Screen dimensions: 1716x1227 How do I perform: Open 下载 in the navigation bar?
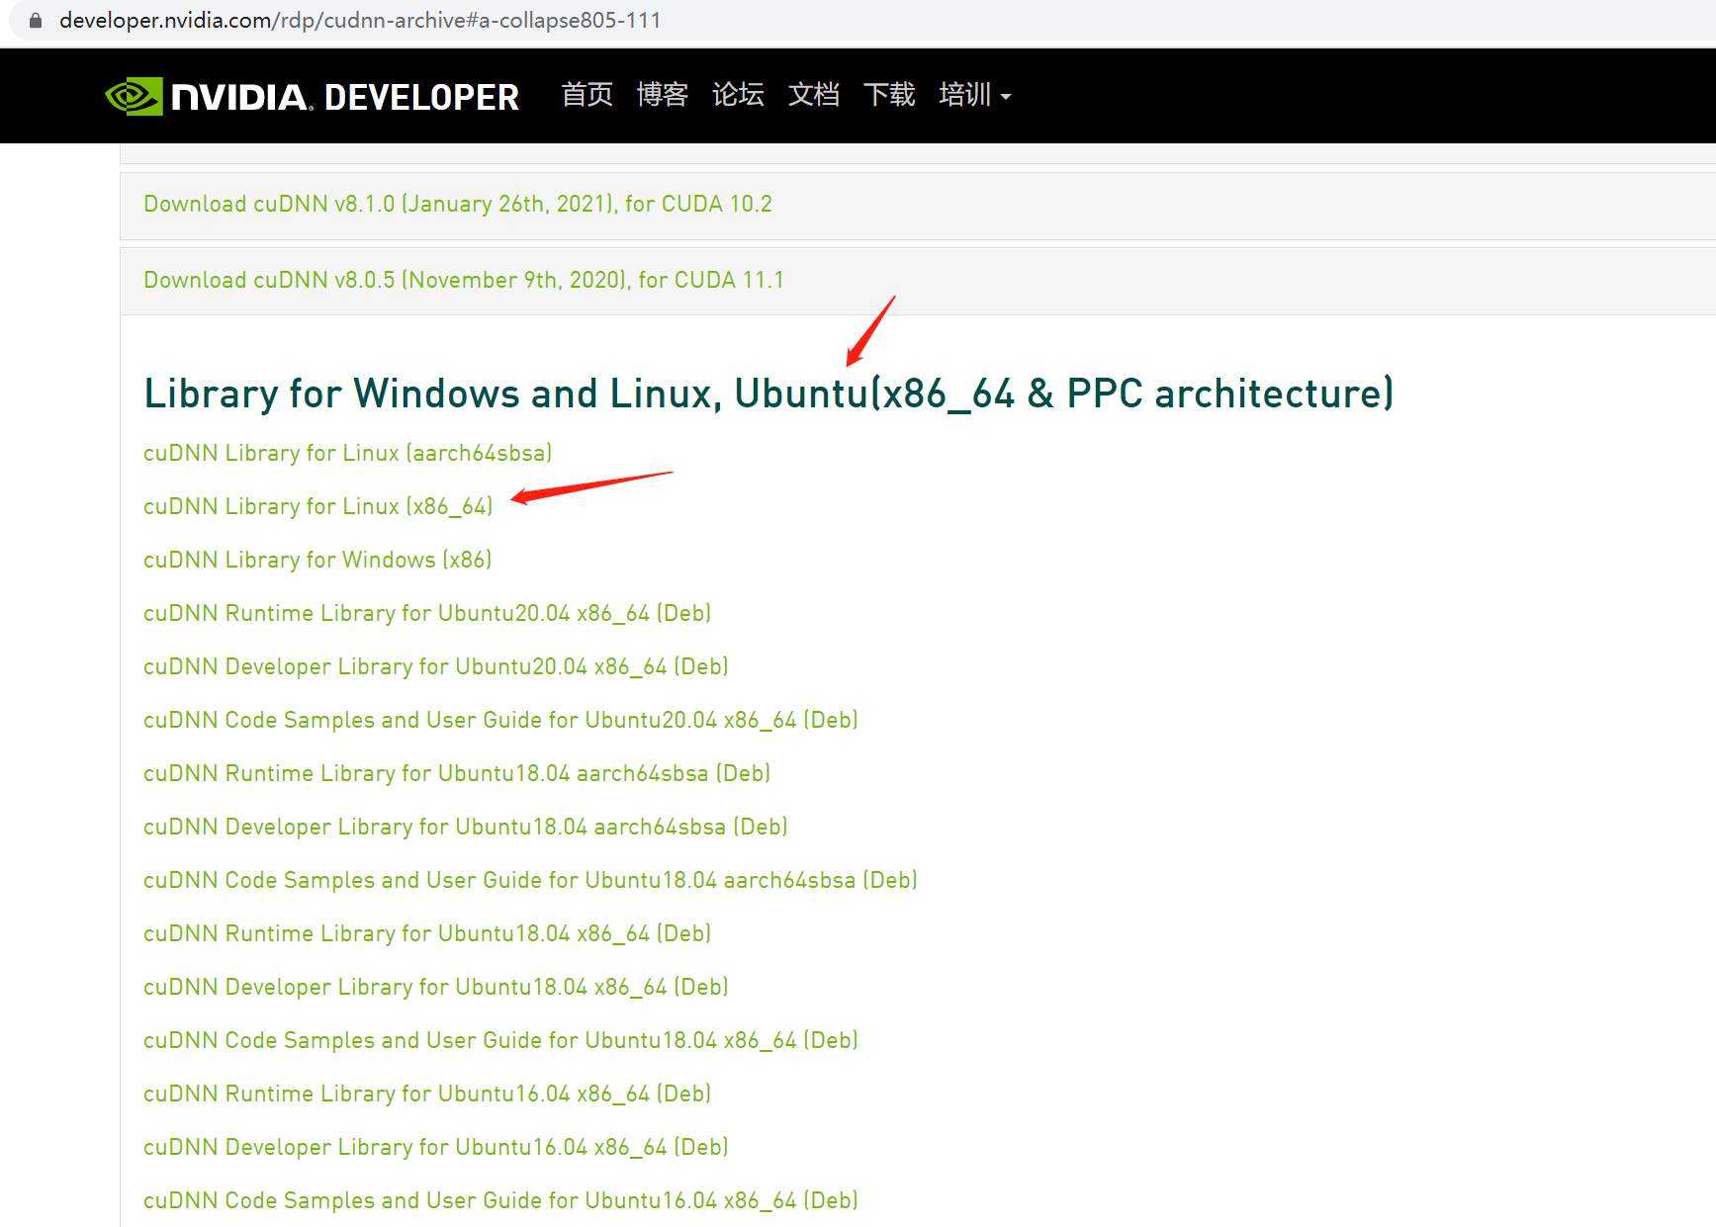[889, 95]
